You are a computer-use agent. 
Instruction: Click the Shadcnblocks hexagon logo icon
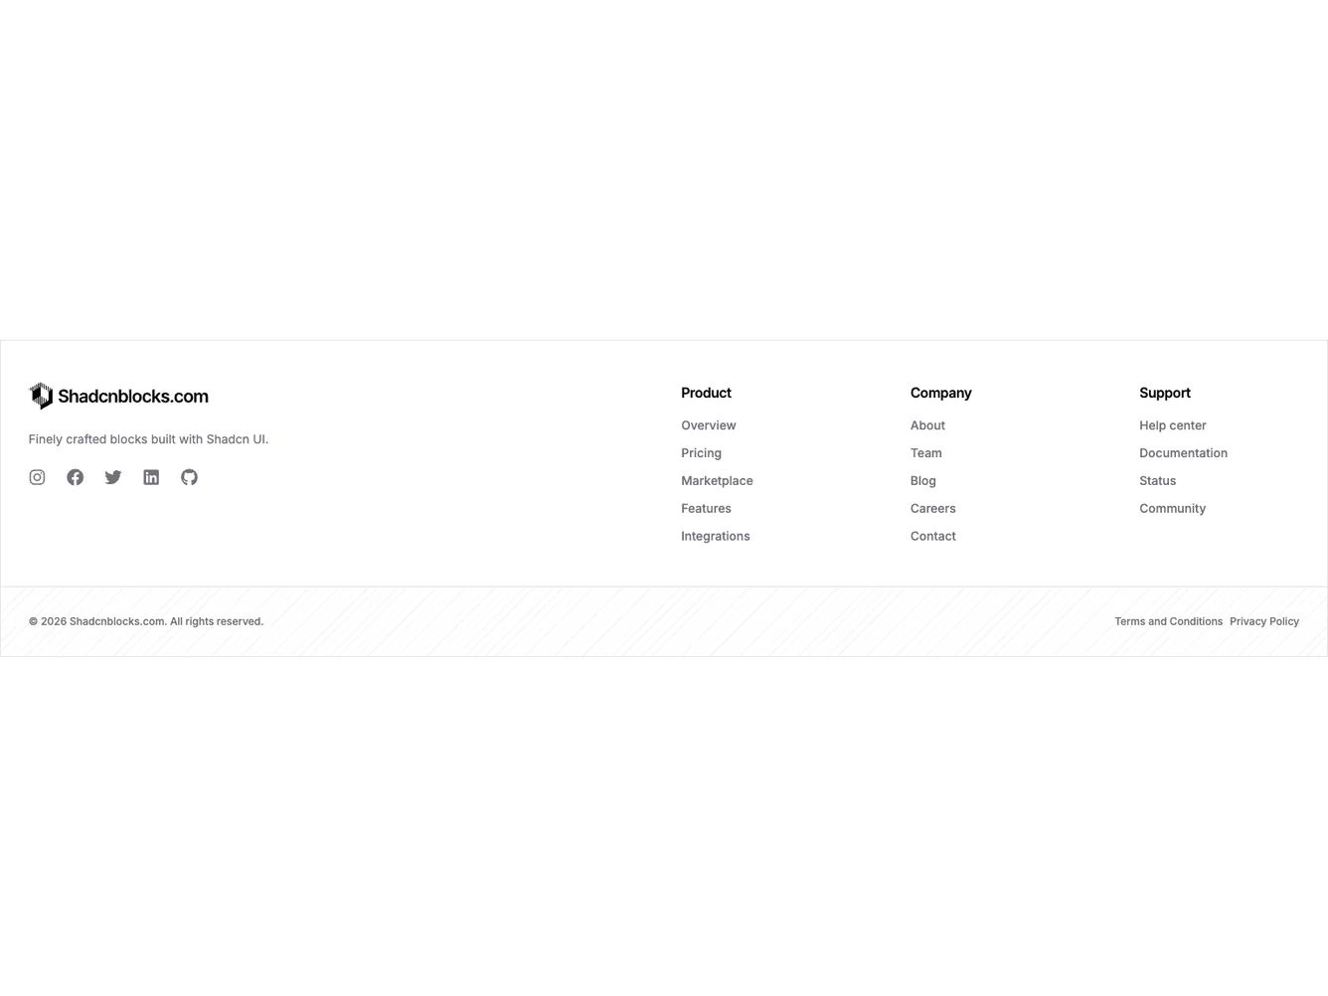pos(41,396)
